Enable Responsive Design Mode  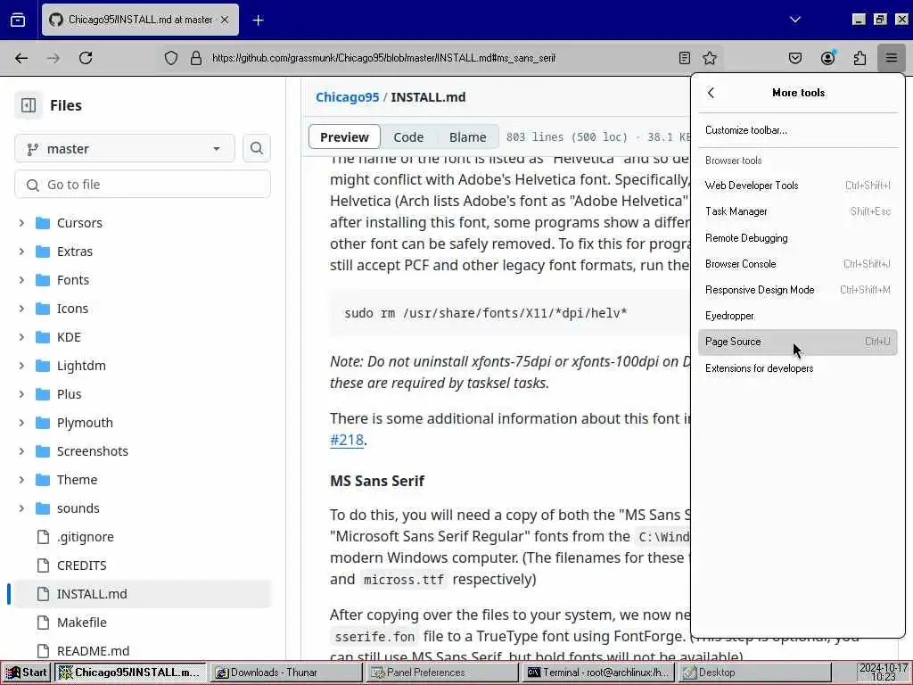pyautogui.click(x=798, y=290)
